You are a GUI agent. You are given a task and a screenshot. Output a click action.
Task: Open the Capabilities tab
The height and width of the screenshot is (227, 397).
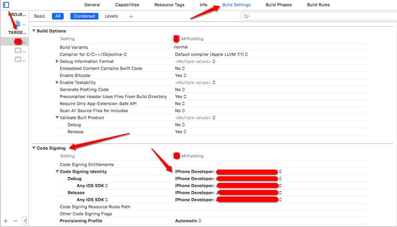pos(127,5)
